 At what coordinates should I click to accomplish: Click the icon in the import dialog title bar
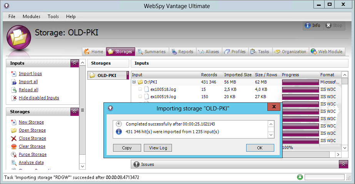[110, 108]
